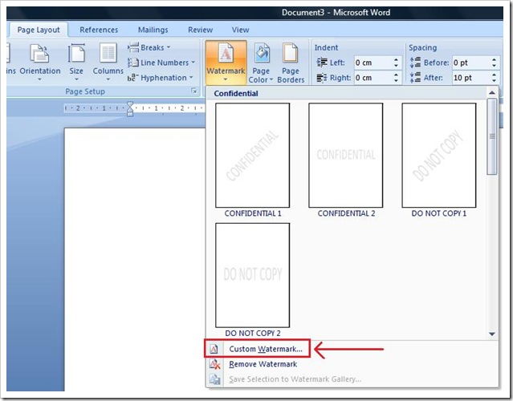This screenshot has width=513, height=401.
Task: Open the Orientation page setup icon
Action: click(39, 53)
